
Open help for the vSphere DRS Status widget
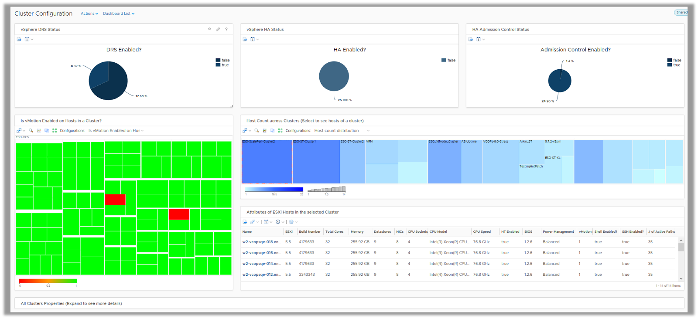(226, 29)
